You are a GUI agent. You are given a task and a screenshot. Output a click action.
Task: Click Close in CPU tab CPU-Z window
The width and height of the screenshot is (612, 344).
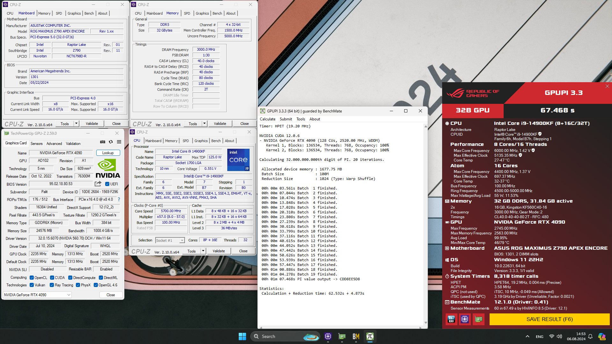pos(243,251)
